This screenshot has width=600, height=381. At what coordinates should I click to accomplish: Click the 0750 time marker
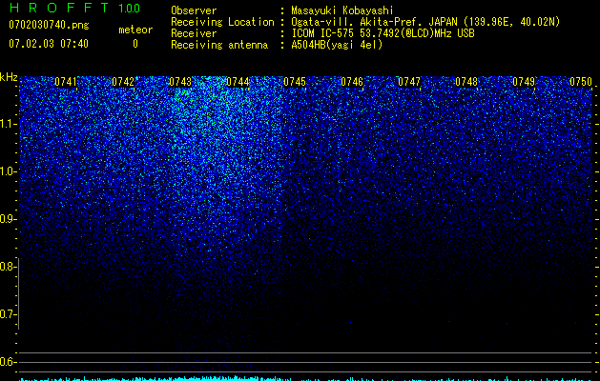[581, 82]
